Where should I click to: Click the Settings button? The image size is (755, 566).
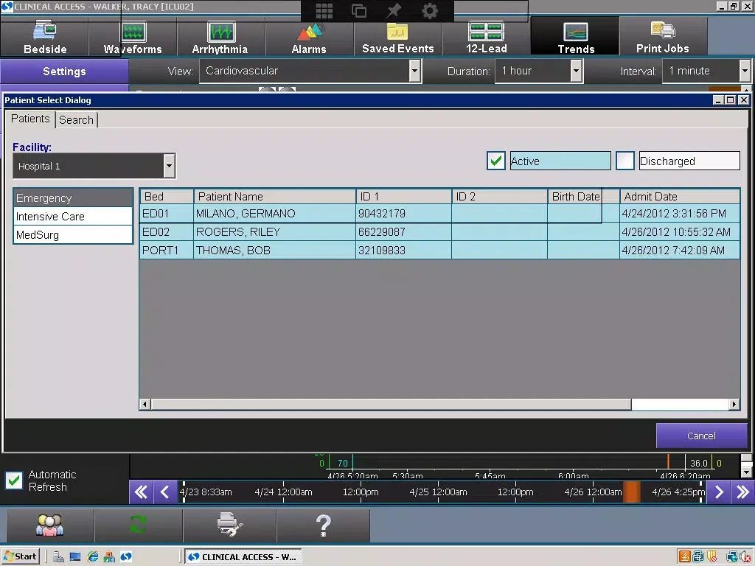coord(64,71)
